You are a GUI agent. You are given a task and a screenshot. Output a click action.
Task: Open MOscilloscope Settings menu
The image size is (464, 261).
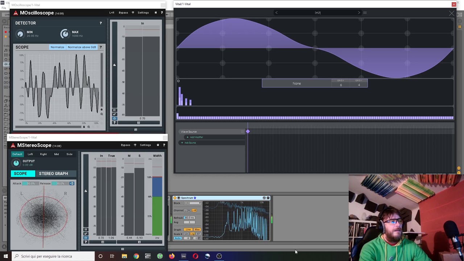[143, 13]
